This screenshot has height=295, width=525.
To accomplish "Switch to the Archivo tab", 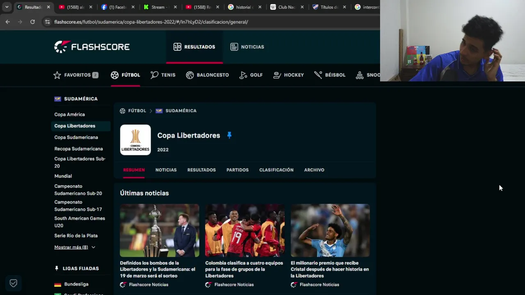I will tap(314, 170).
